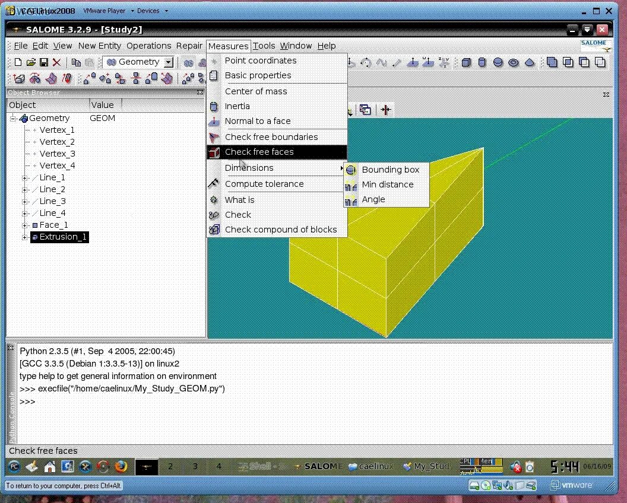Choose Normal to a face entry
The height and width of the screenshot is (503, 627).
coord(277,121)
